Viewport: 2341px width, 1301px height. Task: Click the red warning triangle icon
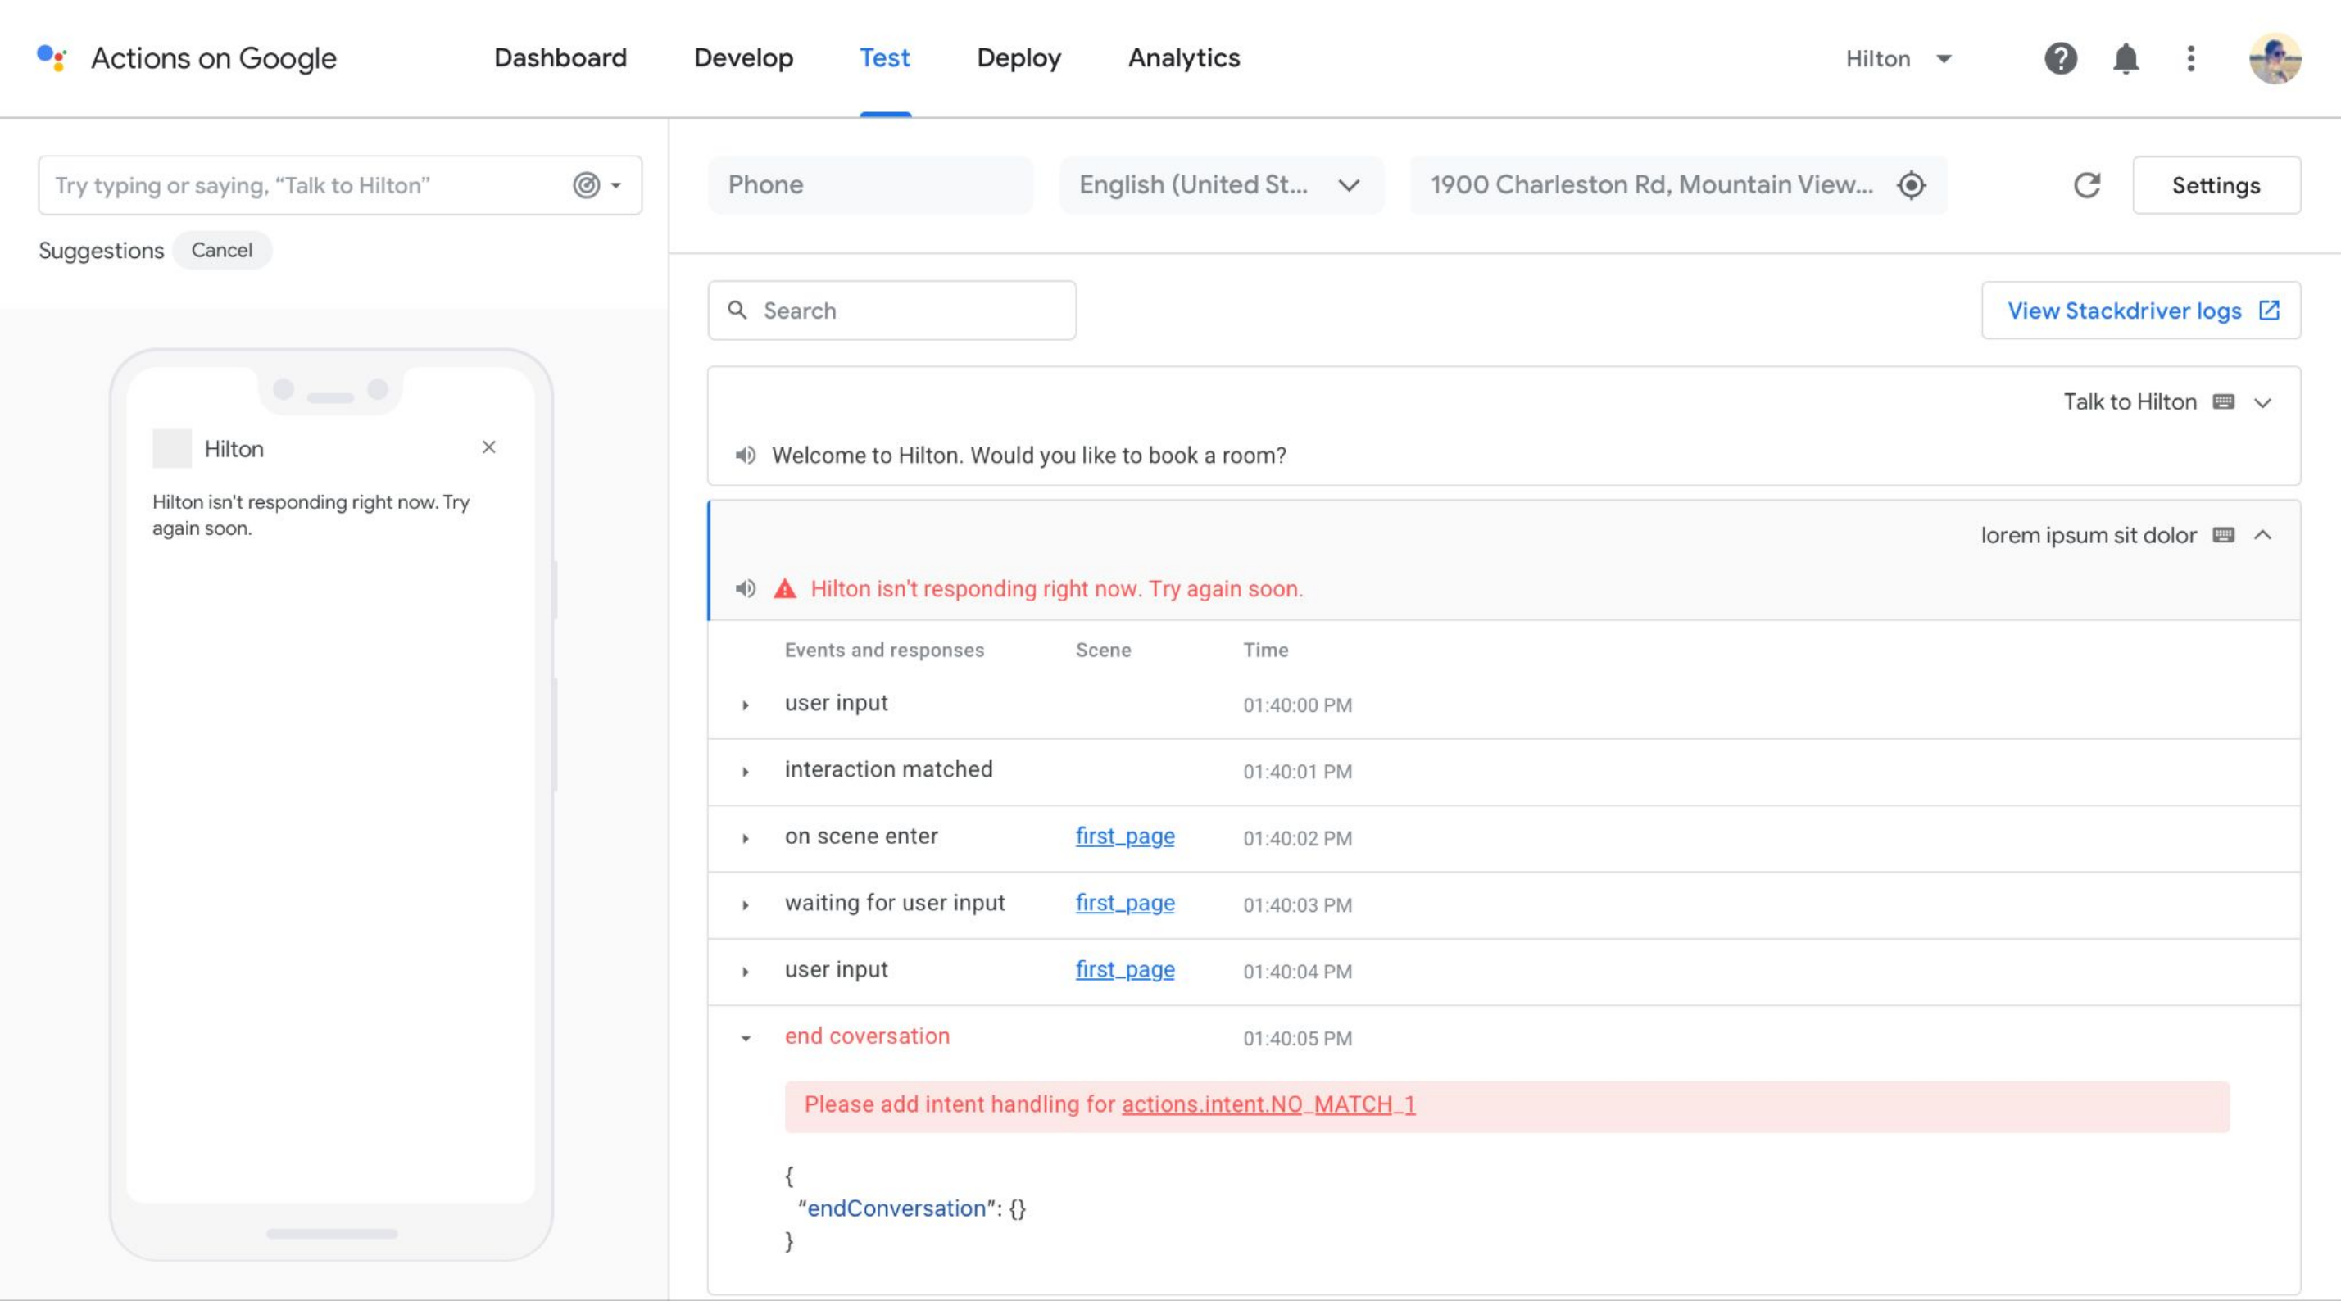point(784,589)
